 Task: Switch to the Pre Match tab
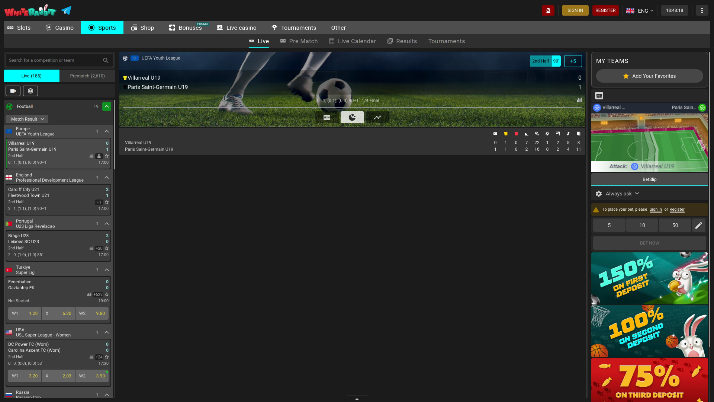pos(303,41)
